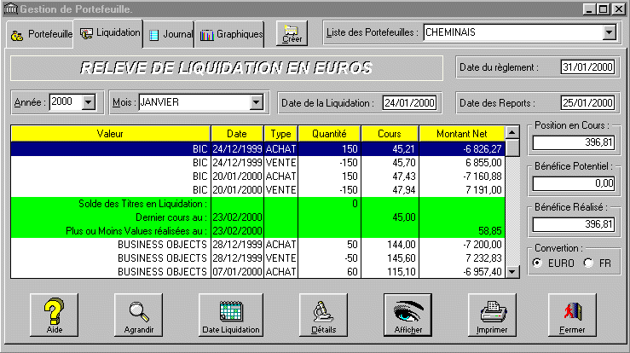Select the cell with cours 47,43
630x353 pixels.
[x=390, y=176]
